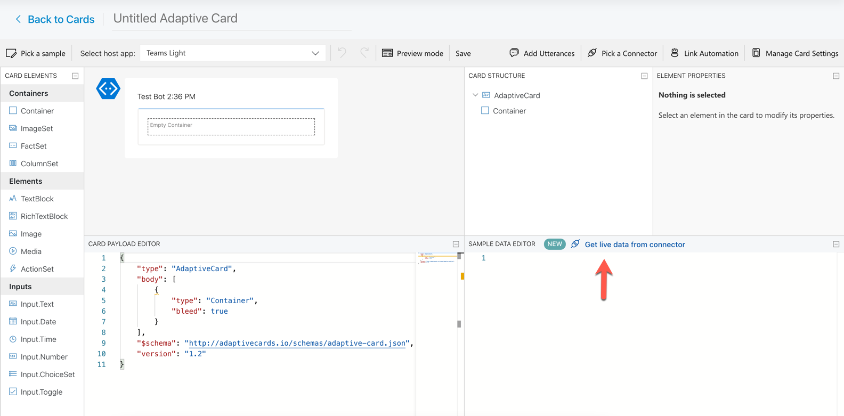Click the Test Bot 2:36 PM text
This screenshot has height=416, width=844.
click(x=166, y=96)
